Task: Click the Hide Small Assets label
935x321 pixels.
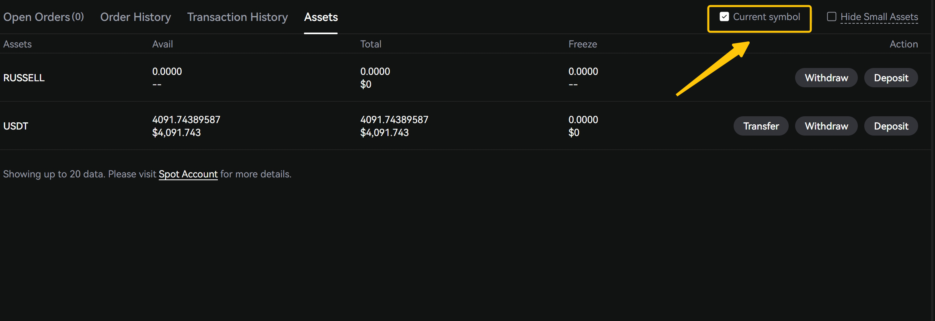Action: (x=879, y=17)
